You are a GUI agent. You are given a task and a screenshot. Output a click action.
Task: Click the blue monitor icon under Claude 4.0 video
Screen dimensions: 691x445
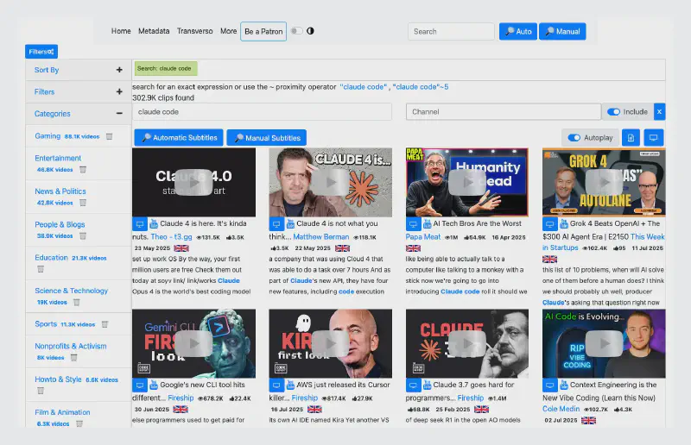pyautogui.click(x=139, y=223)
